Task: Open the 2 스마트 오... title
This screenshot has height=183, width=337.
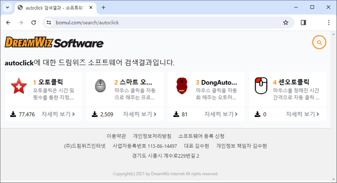Action: point(133,82)
